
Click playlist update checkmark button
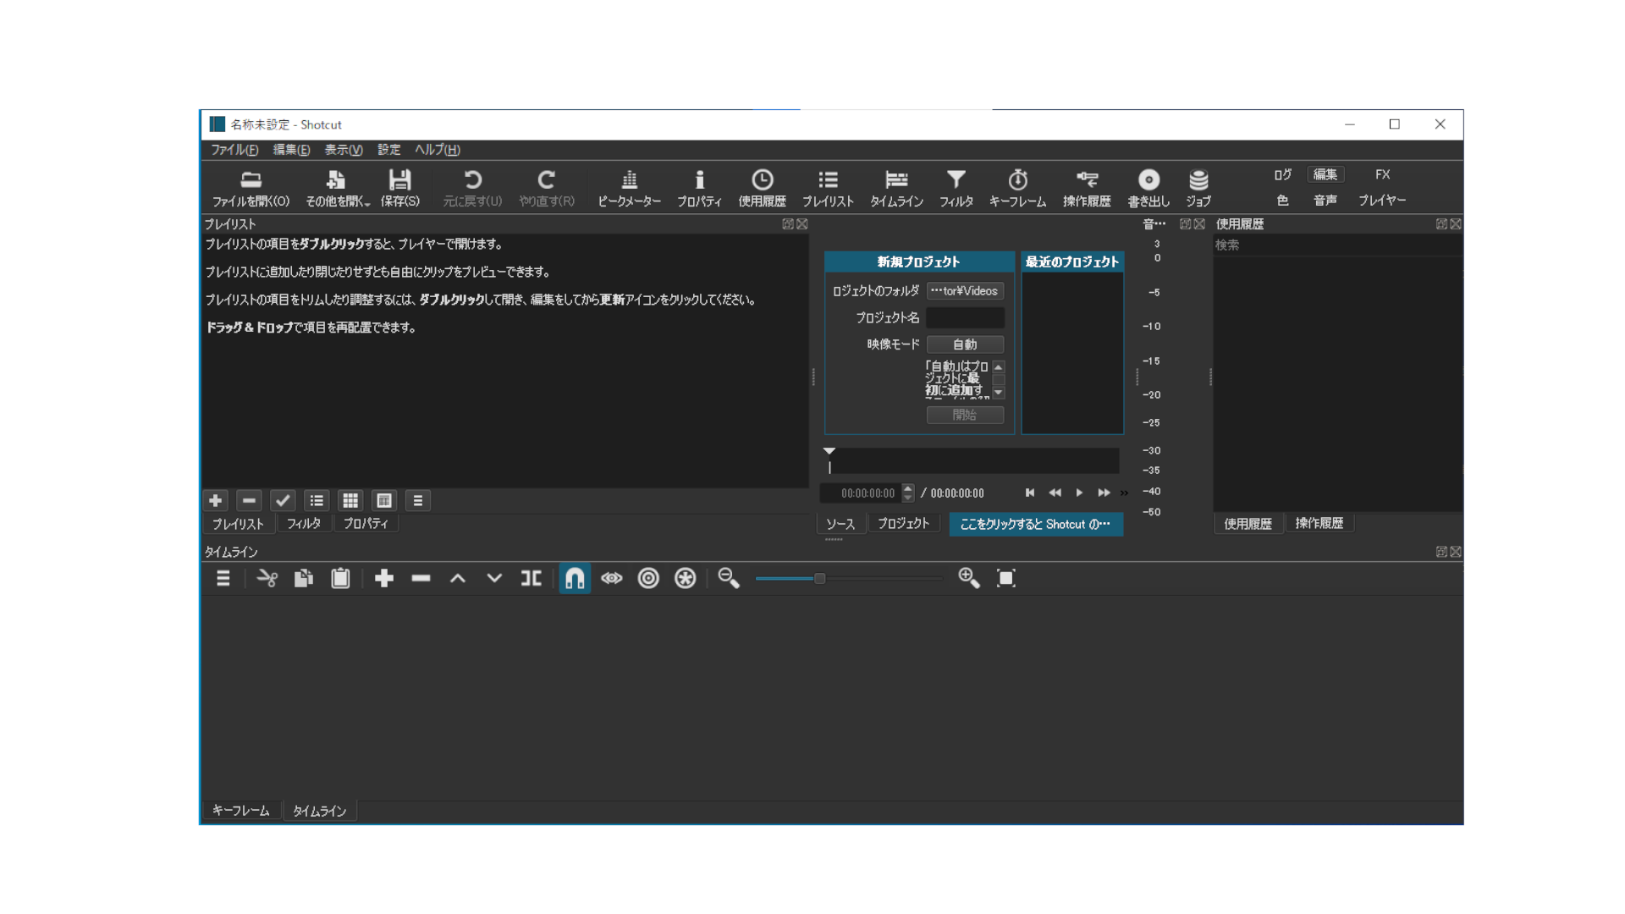(283, 501)
